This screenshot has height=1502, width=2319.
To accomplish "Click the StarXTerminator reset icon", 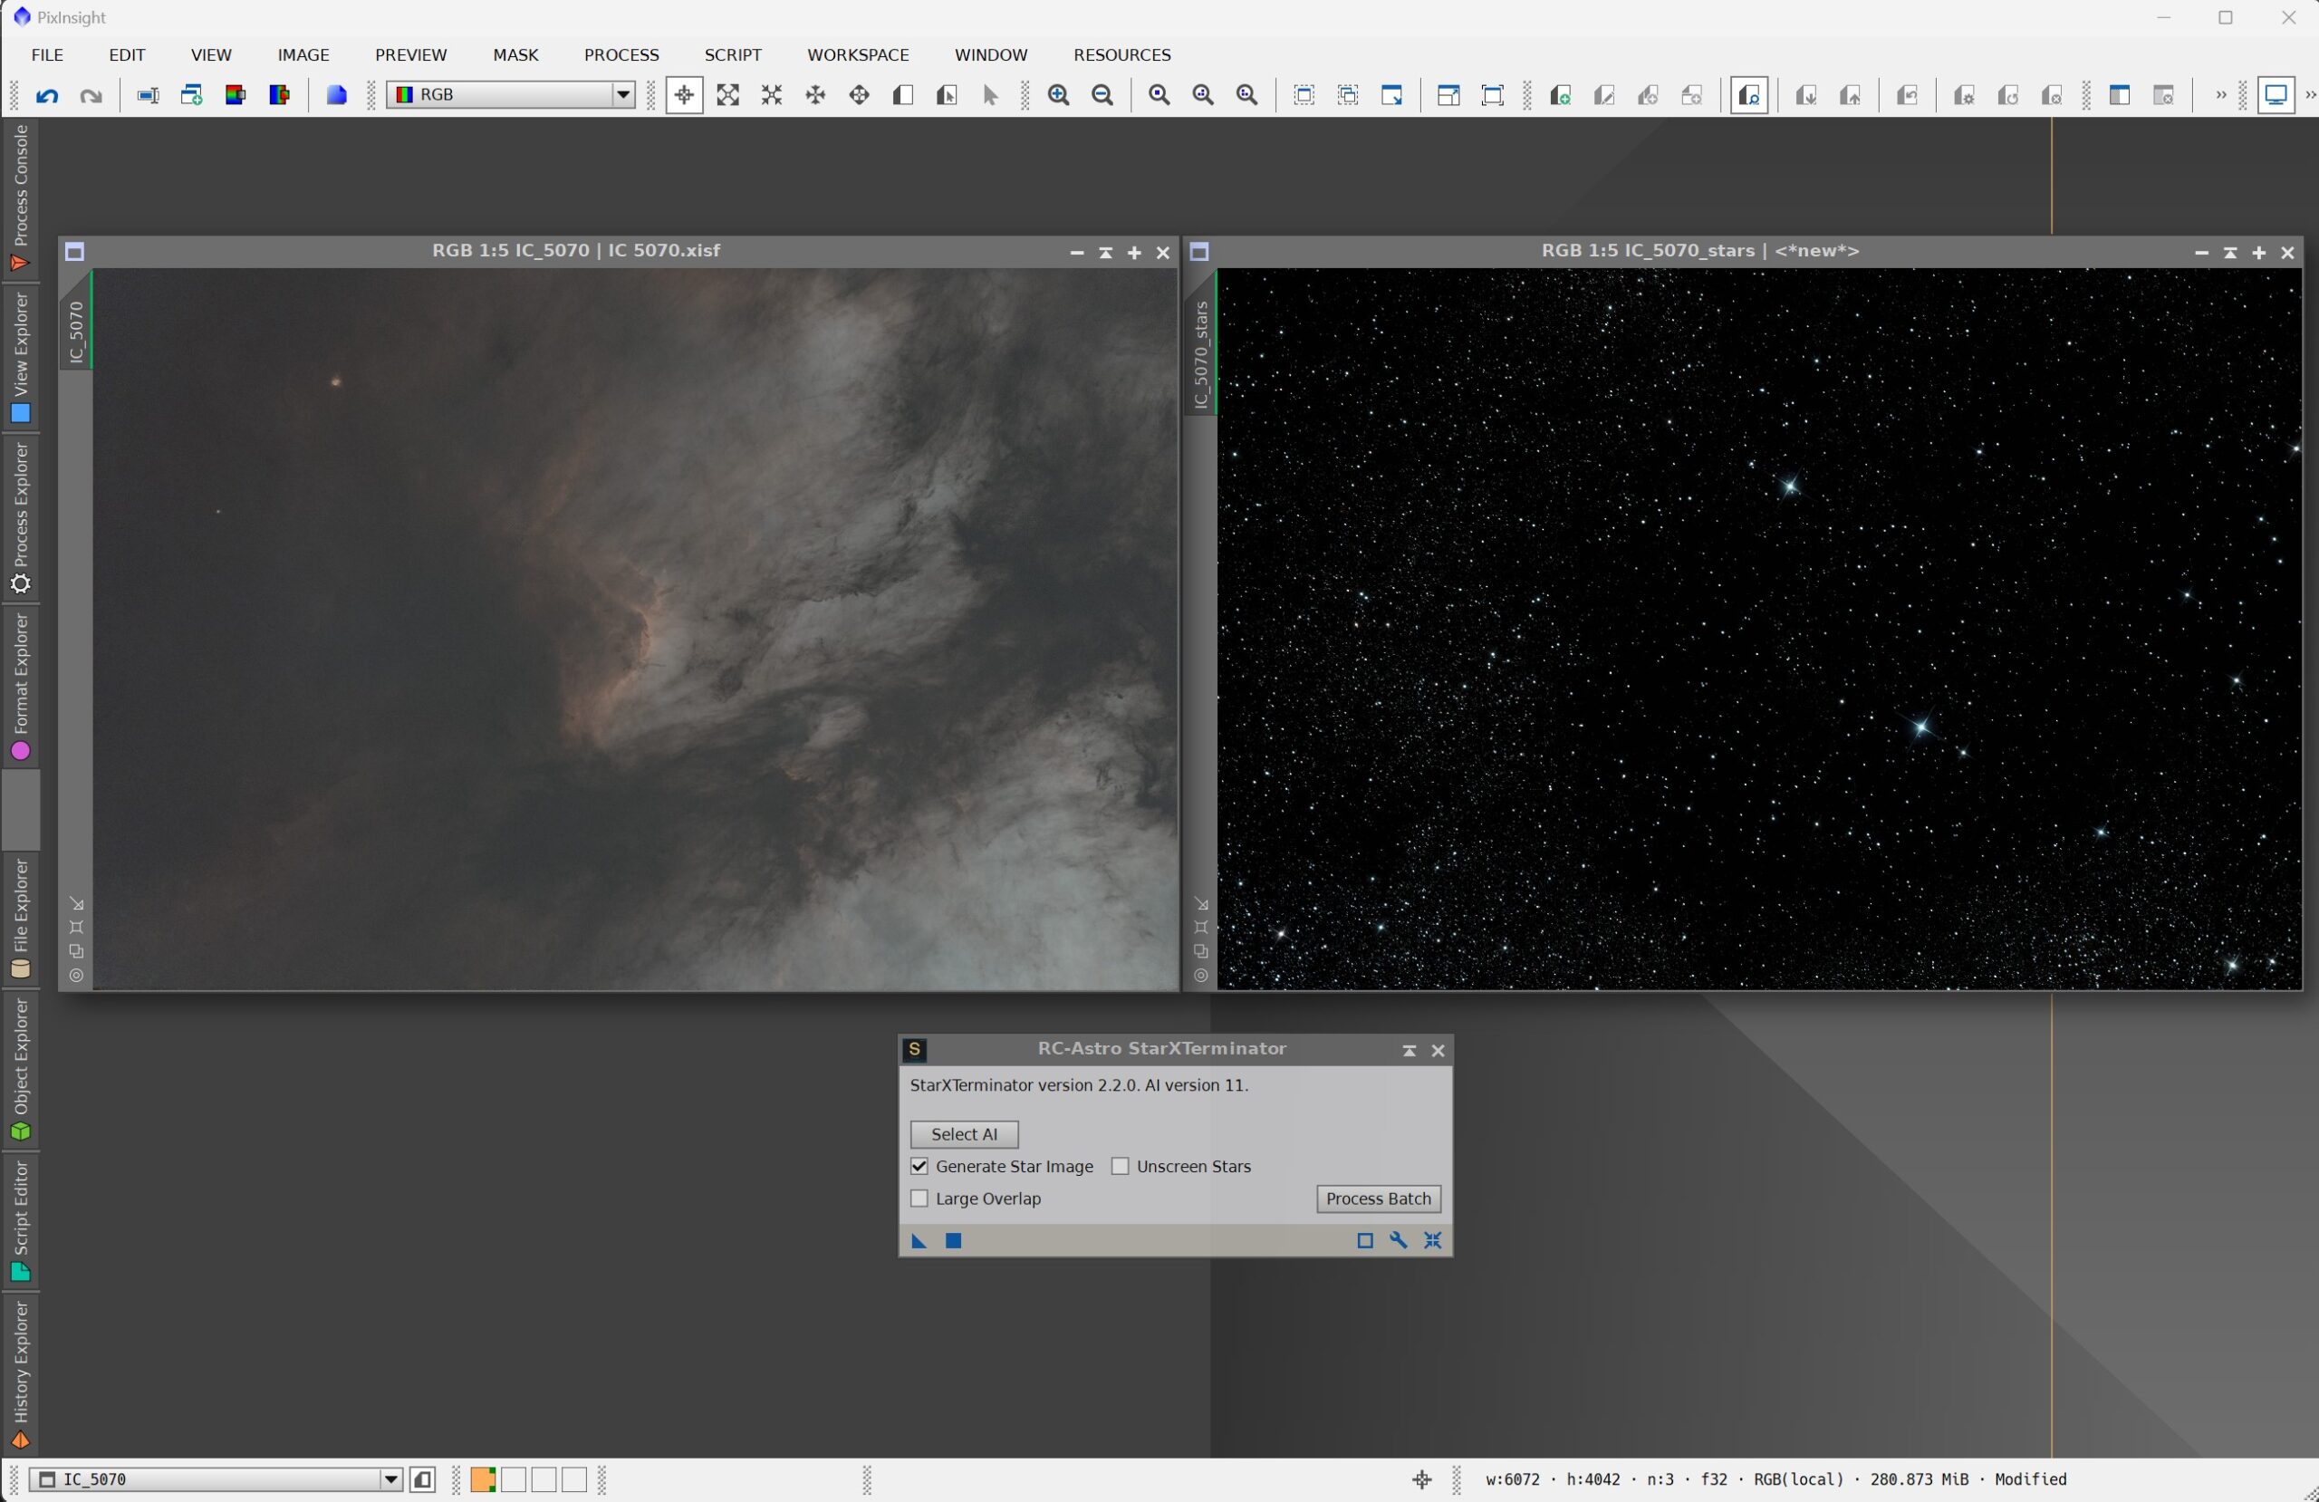I will point(1432,1241).
